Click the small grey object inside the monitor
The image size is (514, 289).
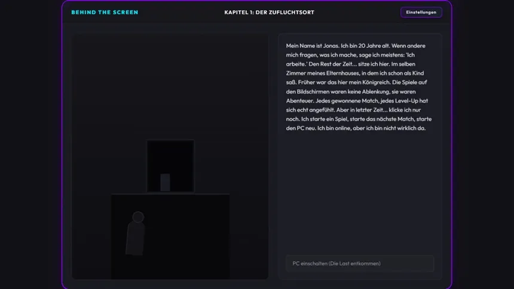[165, 182]
